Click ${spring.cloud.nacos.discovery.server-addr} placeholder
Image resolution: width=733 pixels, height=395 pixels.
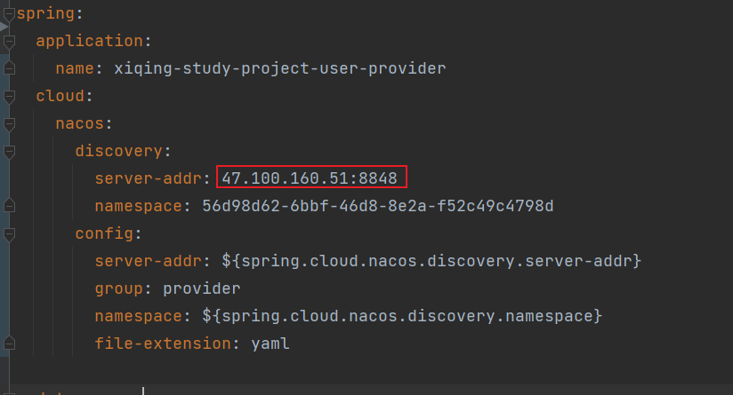[431, 261]
